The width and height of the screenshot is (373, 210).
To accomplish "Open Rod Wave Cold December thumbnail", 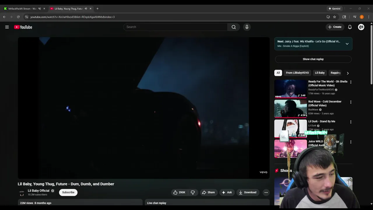I will (x=291, y=108).
